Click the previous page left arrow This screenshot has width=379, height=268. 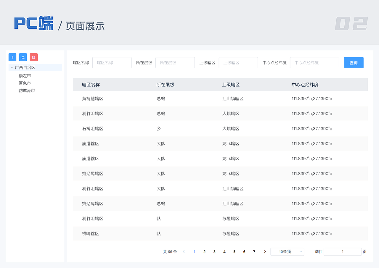tap(184, 251)
